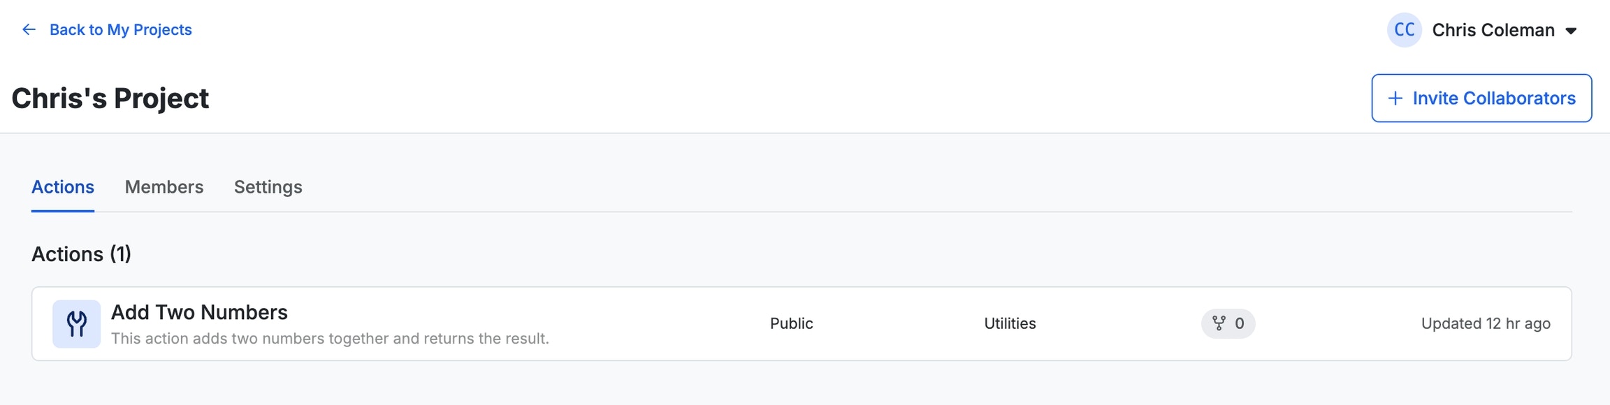Click the Updated 12 hr ago timestamp
Viewport: 1610px width, 405px height.
coord(1486,323)
